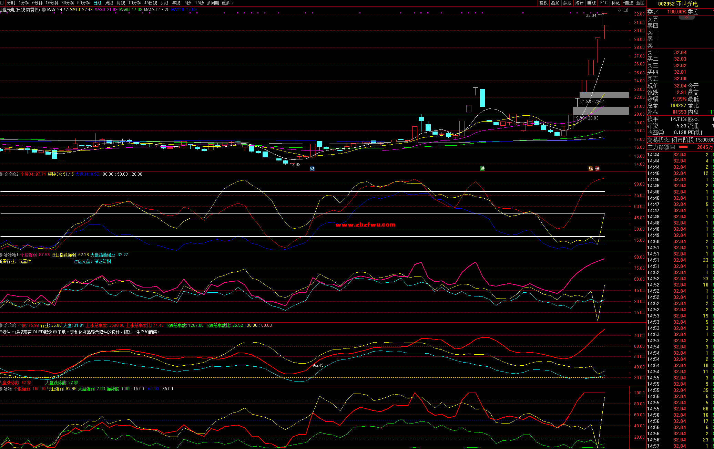714x449 pixels.
Task: Click the 统计 statistics button
Action: coord(580,3)
